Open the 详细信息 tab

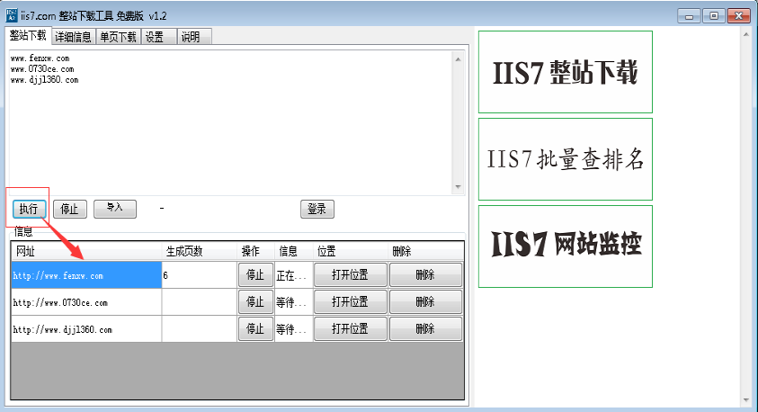click(73, 37)
